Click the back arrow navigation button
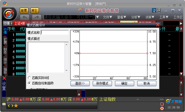 [x=25, y=17]
